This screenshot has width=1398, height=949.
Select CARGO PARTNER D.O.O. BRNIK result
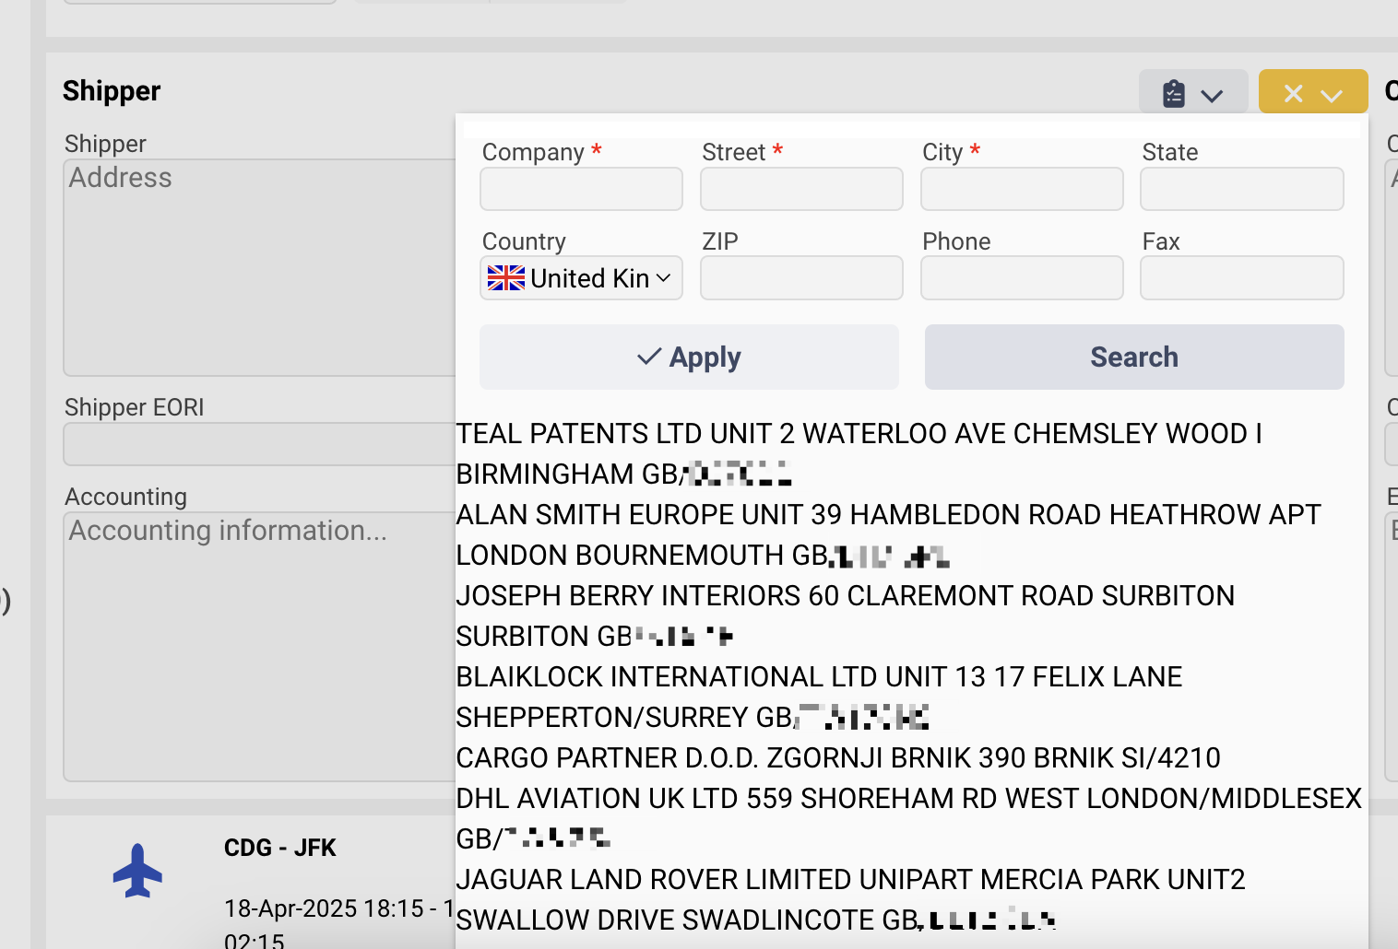click(837, 757)
